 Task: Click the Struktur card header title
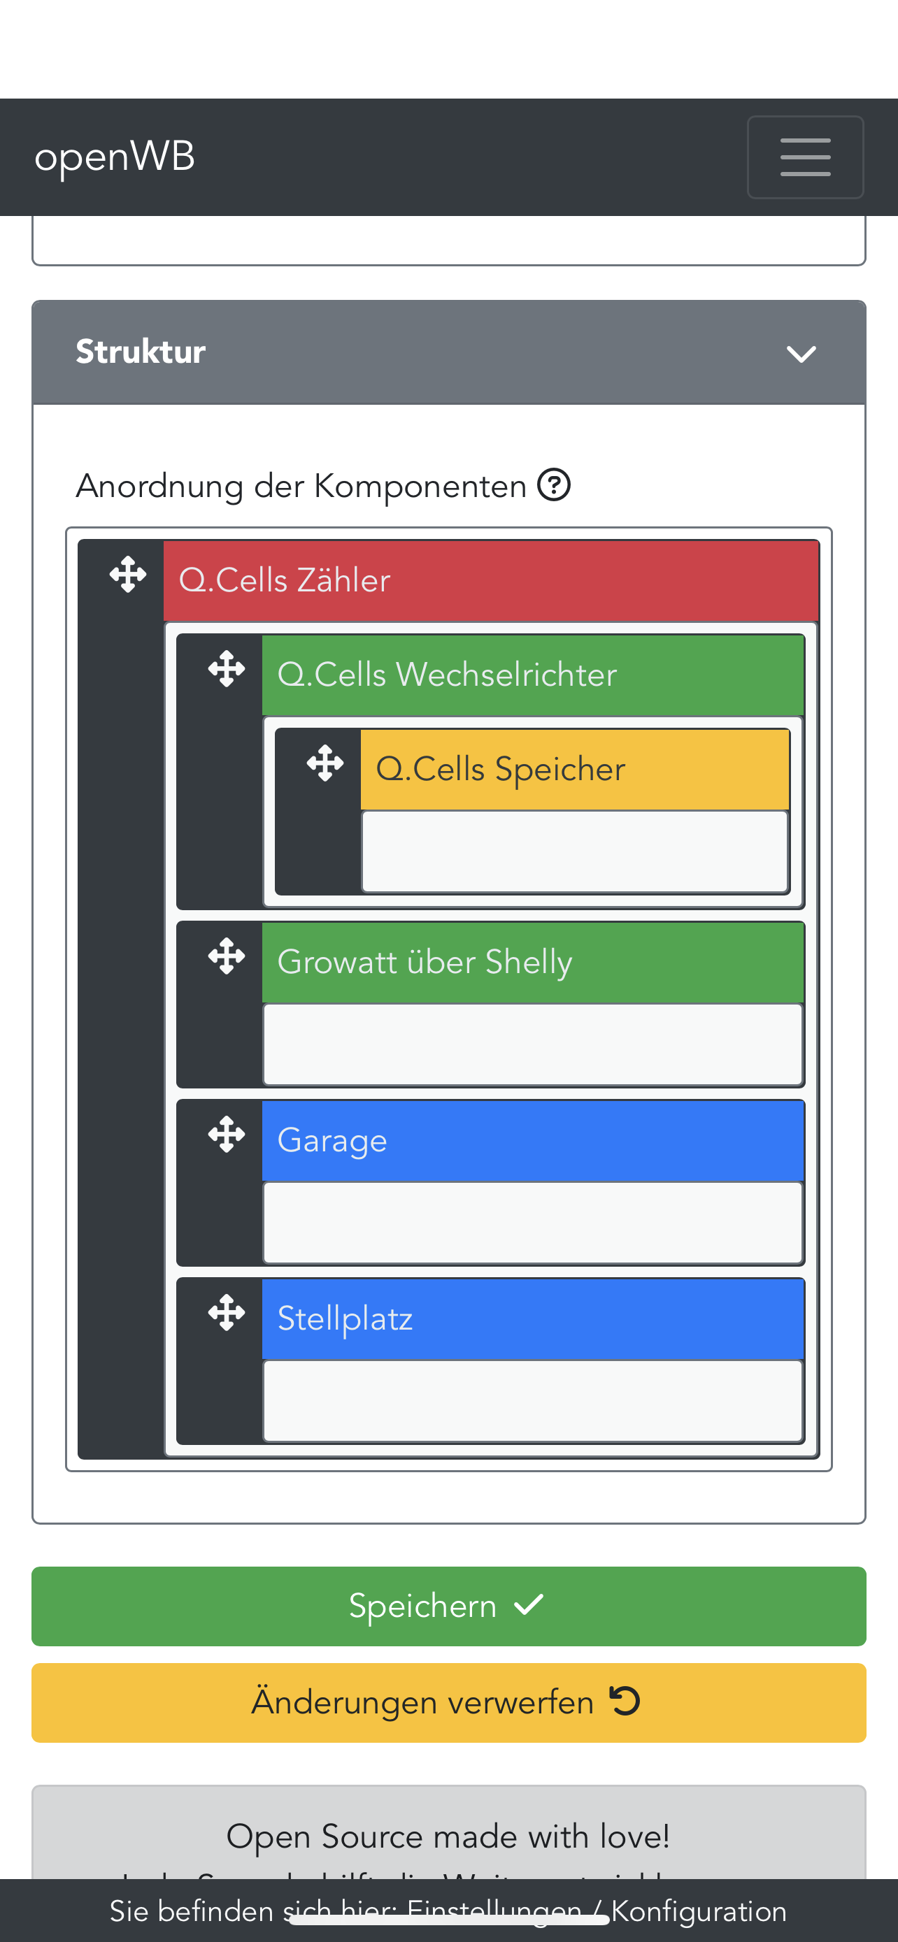(x=141, y=352)
